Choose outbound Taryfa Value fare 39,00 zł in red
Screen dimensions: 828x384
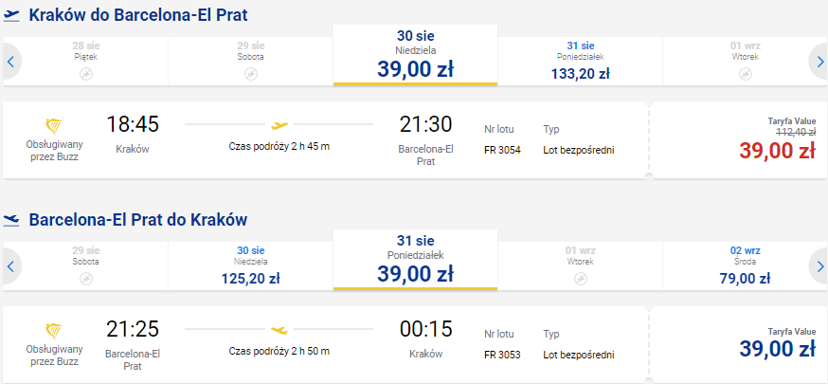coord(777,151)
